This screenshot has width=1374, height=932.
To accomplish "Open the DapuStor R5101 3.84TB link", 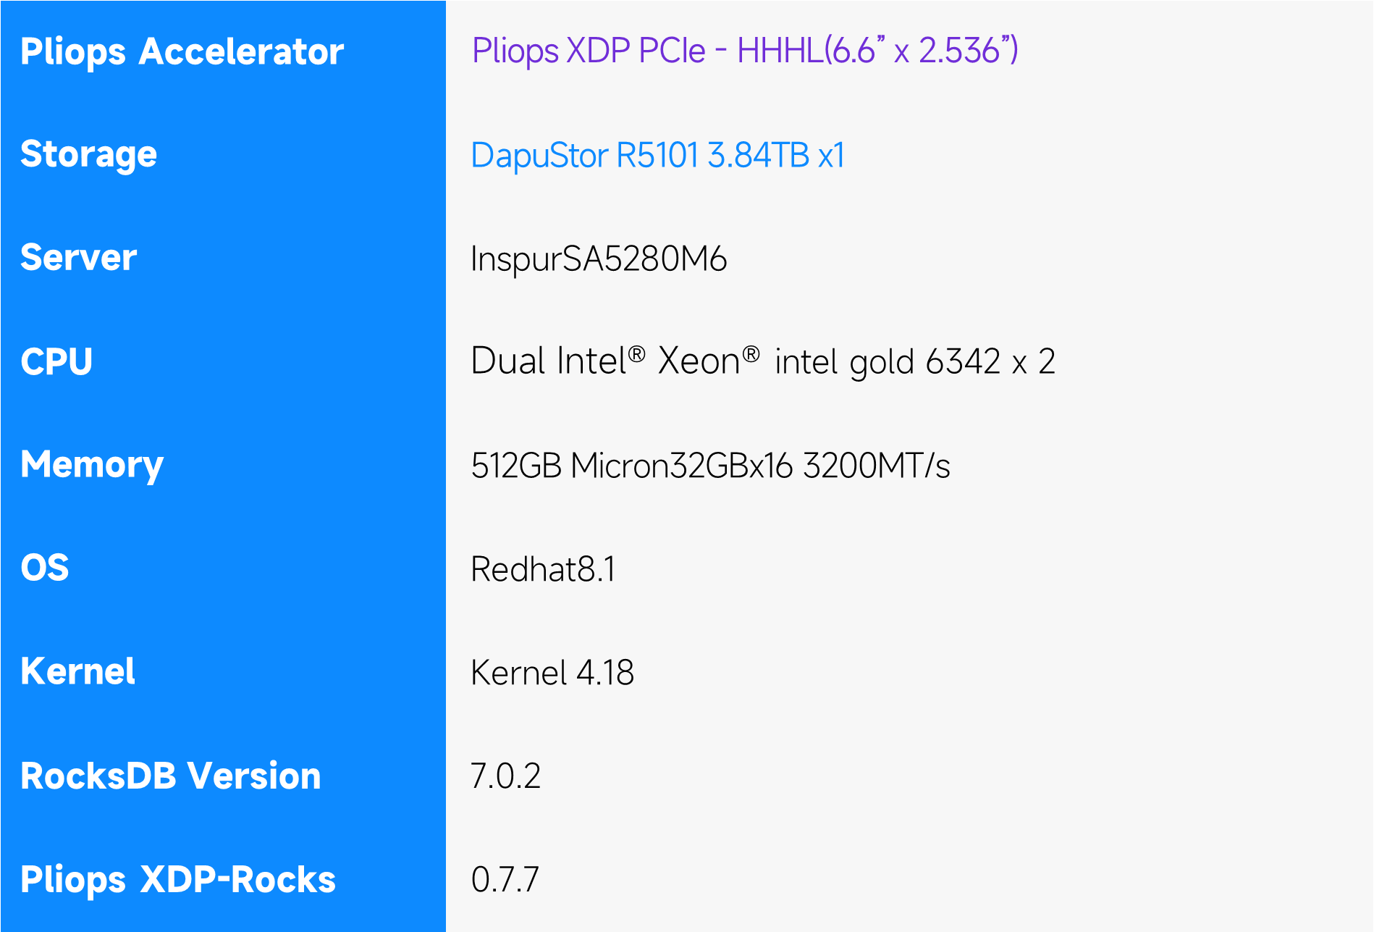I will pyautogui.click(x=657, y=155).
